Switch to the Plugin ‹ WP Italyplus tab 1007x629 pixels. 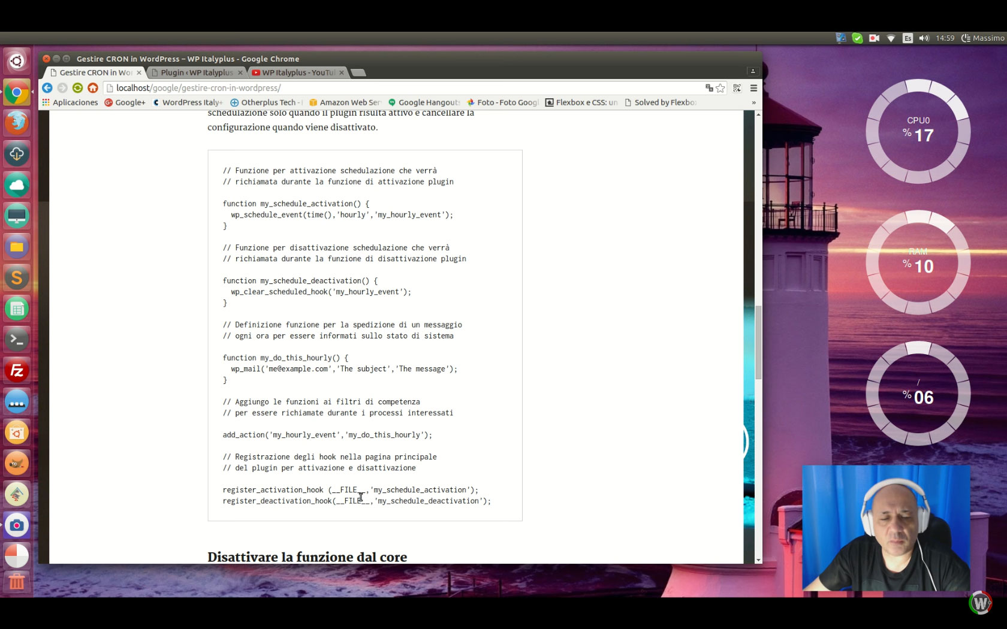point(196,72)
